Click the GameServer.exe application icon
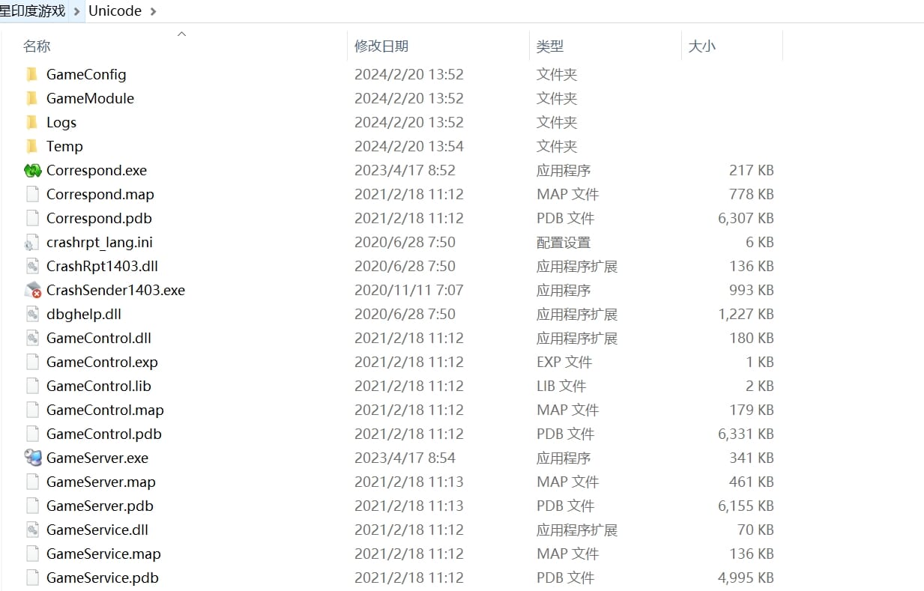The height and width of the screenshot is (591, 924). coord(32,458)
